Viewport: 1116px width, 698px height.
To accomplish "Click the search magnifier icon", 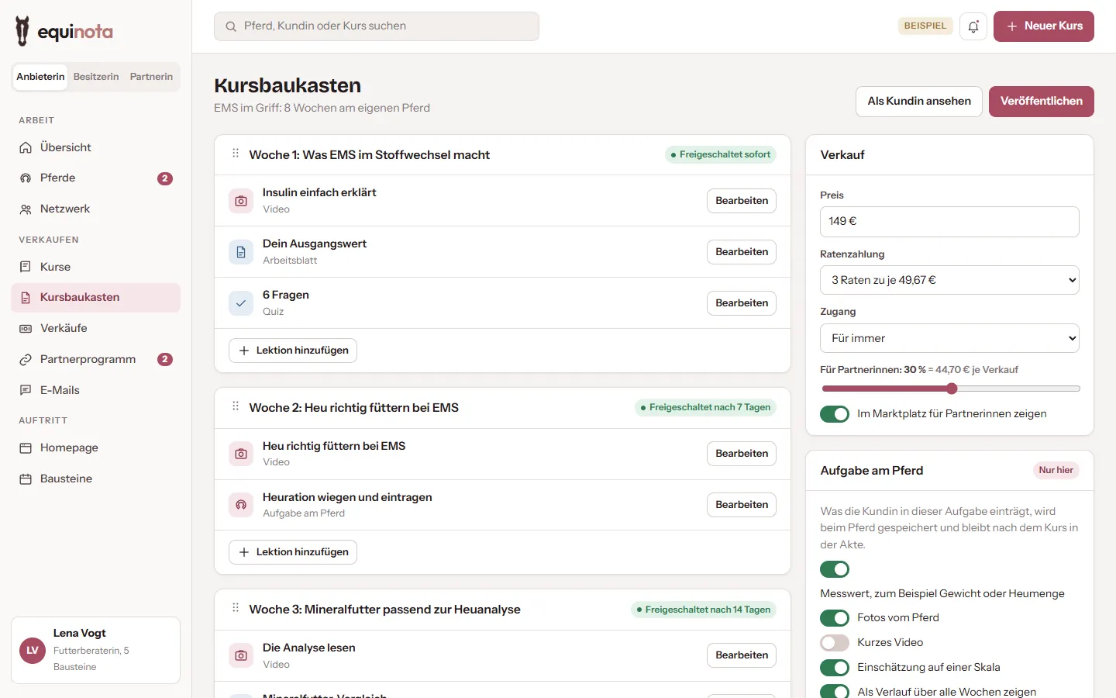I will [x=231, y=26].
